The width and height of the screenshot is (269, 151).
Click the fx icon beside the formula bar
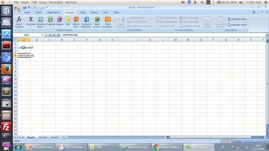[58, 35]
